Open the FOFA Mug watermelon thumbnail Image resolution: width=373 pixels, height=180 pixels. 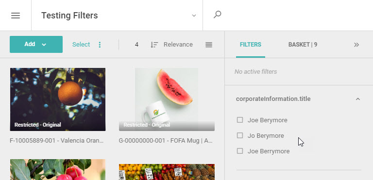coord(167,99)
